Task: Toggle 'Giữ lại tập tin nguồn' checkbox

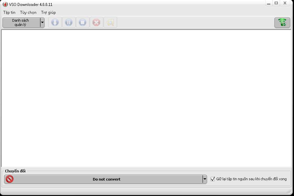Action: (212, 179)
